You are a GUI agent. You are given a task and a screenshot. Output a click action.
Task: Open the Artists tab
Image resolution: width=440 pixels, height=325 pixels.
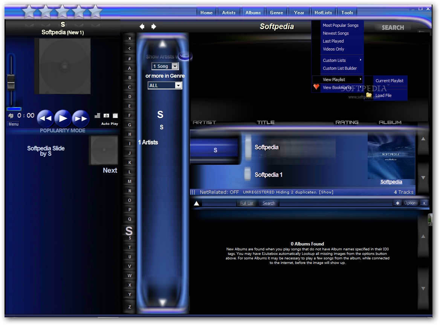tap(229, 13)
